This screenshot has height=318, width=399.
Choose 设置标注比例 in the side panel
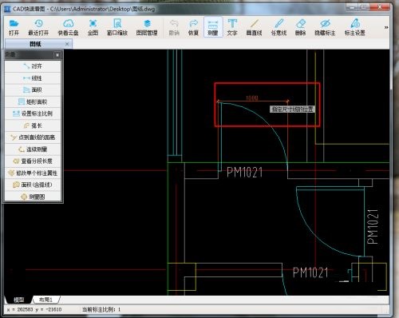coord(33,113)
